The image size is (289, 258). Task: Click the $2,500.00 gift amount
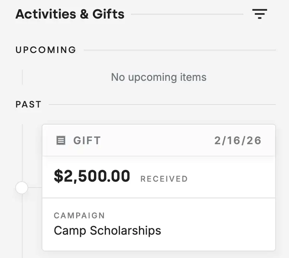click(92, 176)
